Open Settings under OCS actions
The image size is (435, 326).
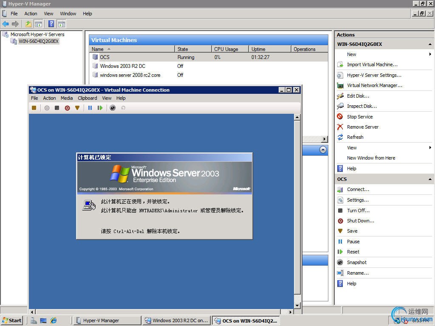pos(358,200)
